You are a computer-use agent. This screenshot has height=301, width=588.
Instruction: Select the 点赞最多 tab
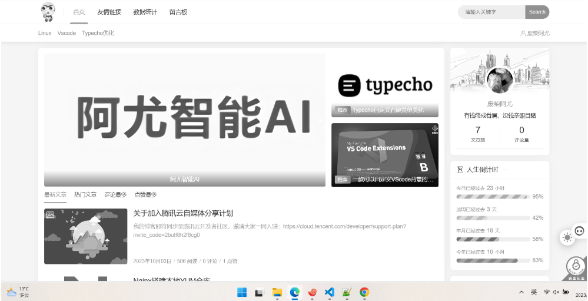[x=145, y=195]
